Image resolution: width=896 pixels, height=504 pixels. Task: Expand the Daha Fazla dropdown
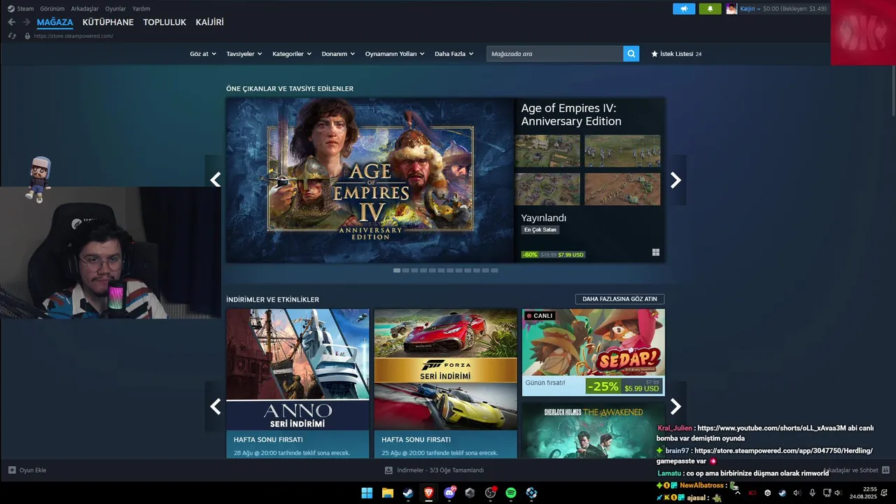pyautogui.click(x=454, y=54)
